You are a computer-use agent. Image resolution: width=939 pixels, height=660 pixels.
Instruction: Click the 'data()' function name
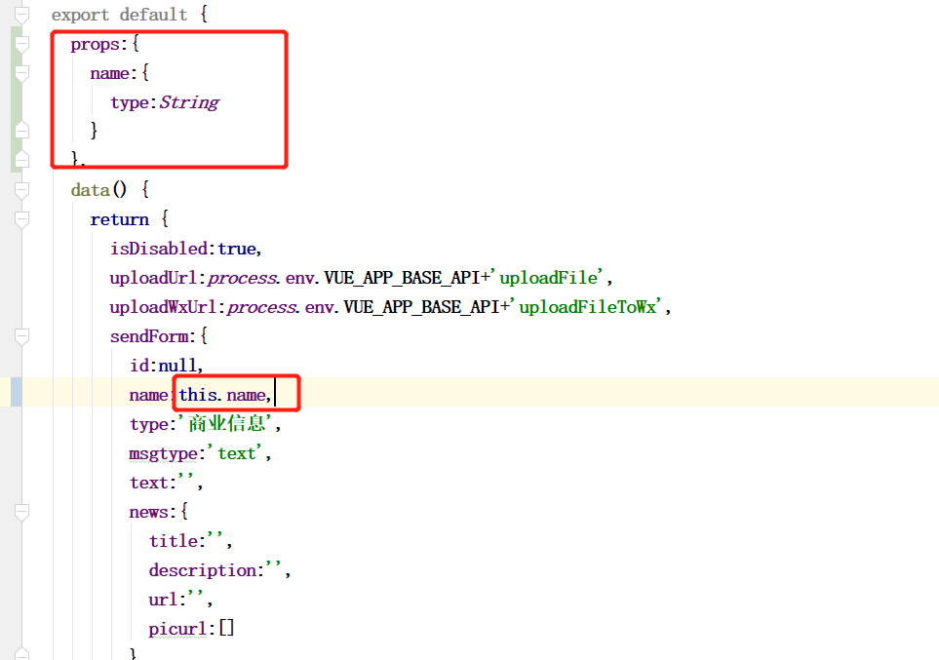pyautogui.click(x=98, y=190)
